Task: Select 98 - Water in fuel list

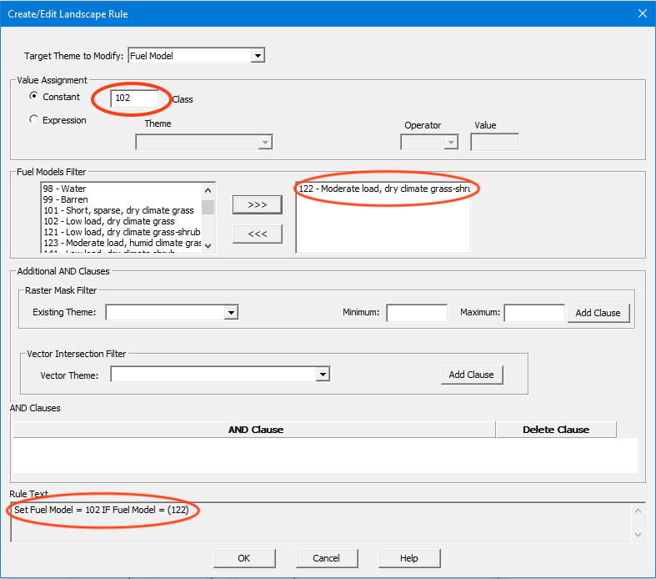Action: (x=64, y=189)
